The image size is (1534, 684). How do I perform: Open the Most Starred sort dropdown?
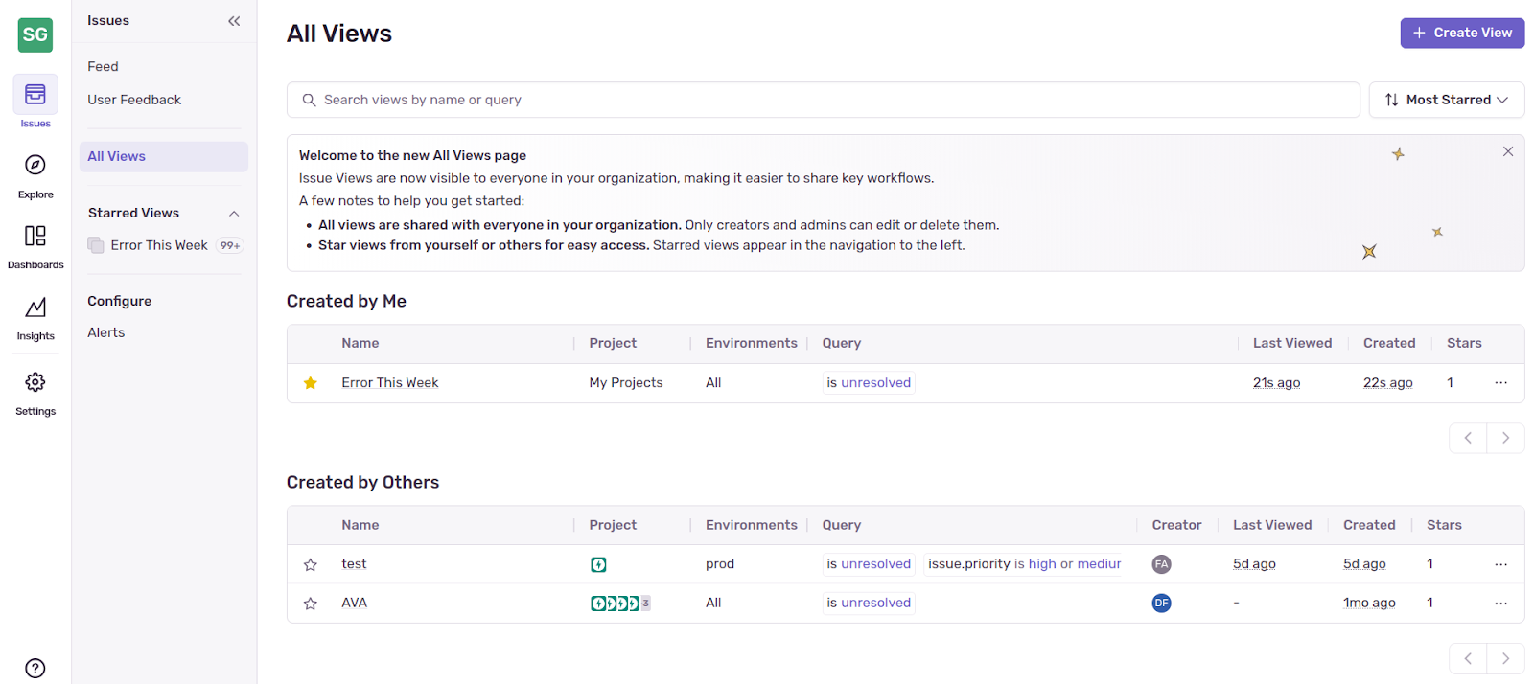1446,100
